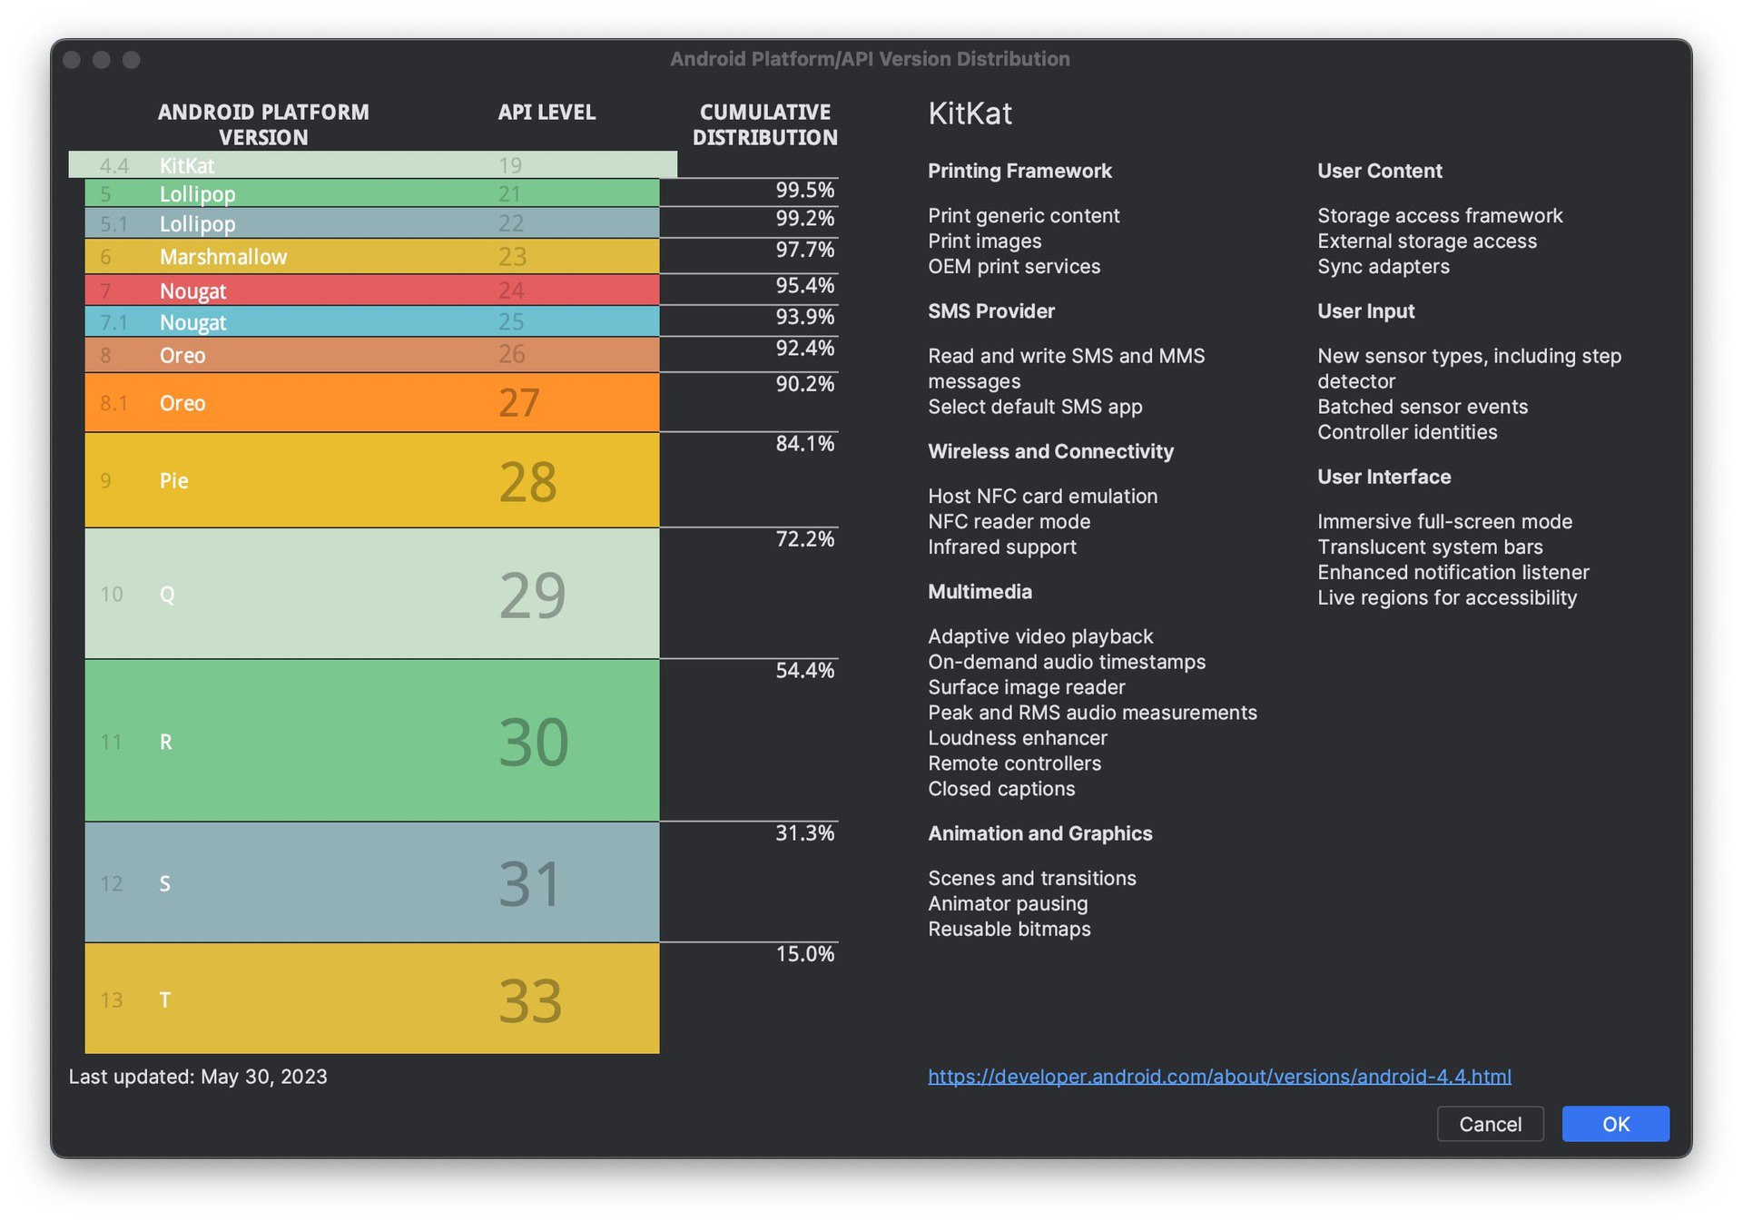1743x1221 pixels.
Task: Select the Marshmallow API 23 row
Action: tap(372, 257)
